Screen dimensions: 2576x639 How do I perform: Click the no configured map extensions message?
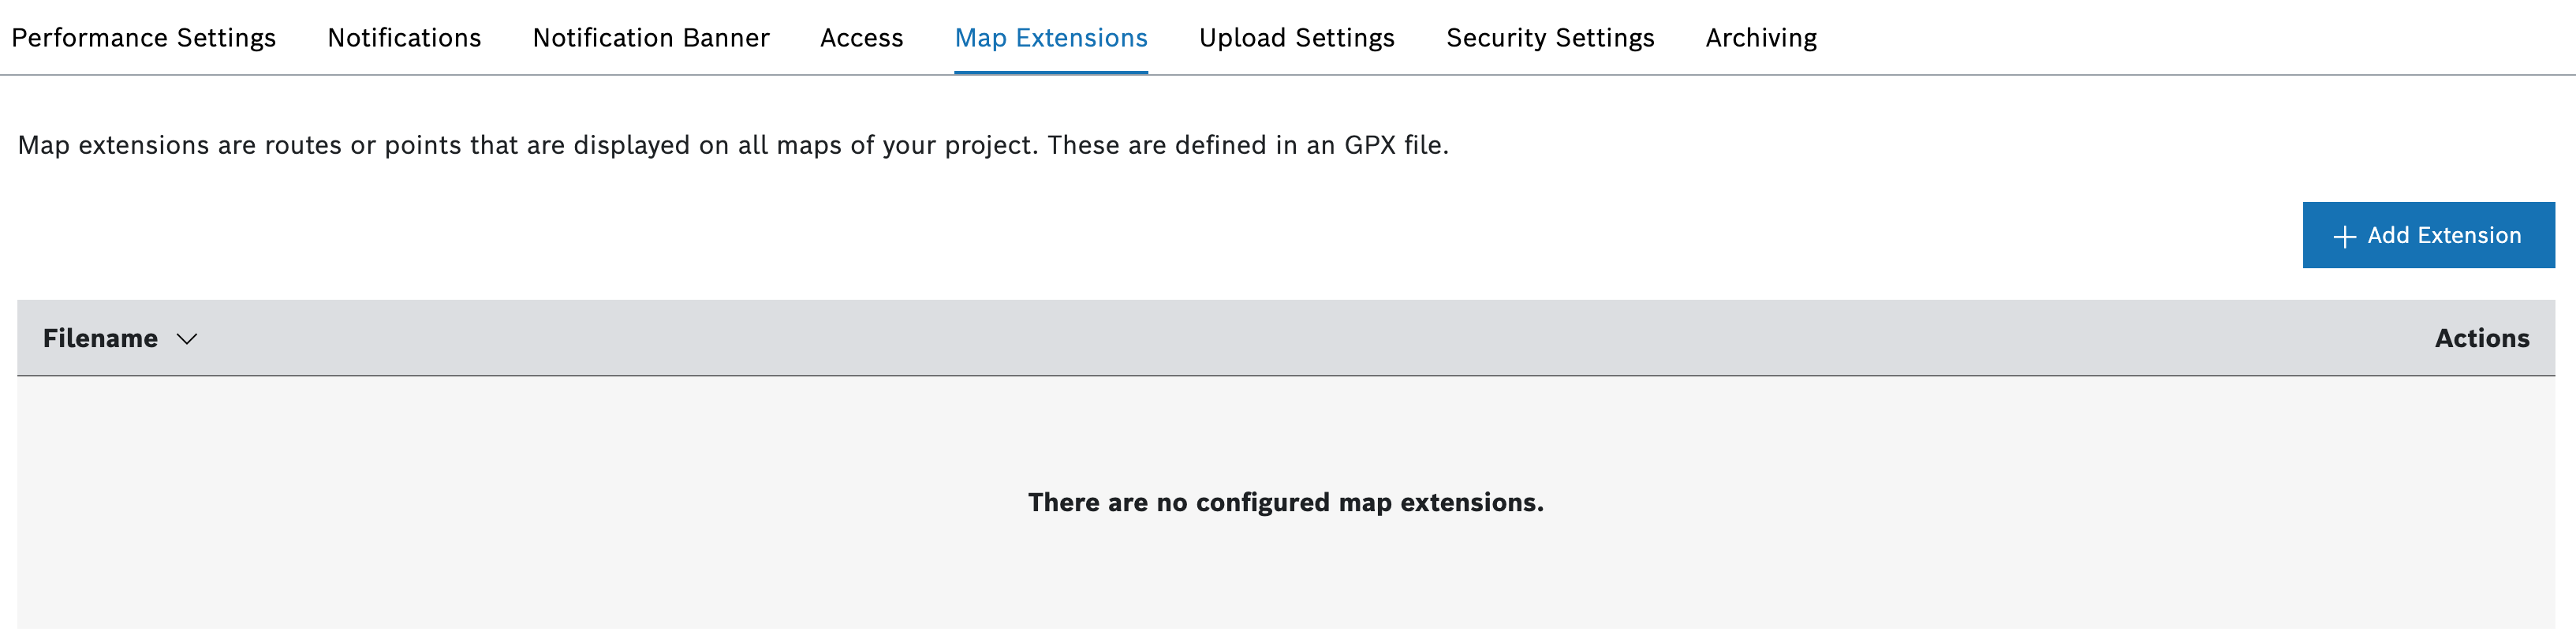point(1285,502)
